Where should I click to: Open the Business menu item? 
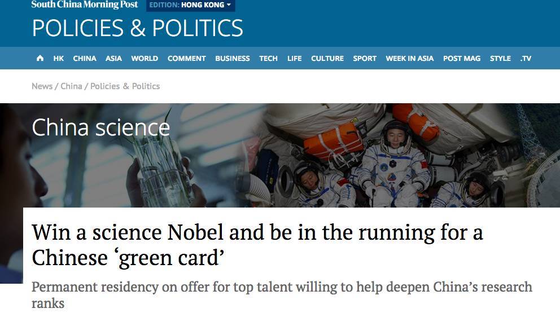[232, 58]
